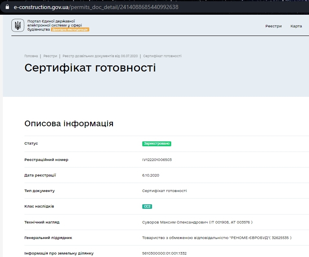Click the Технічний нагляд label
Image resolution: width=309 pixels, height=257 pixels.
click(x=42, y=222)
